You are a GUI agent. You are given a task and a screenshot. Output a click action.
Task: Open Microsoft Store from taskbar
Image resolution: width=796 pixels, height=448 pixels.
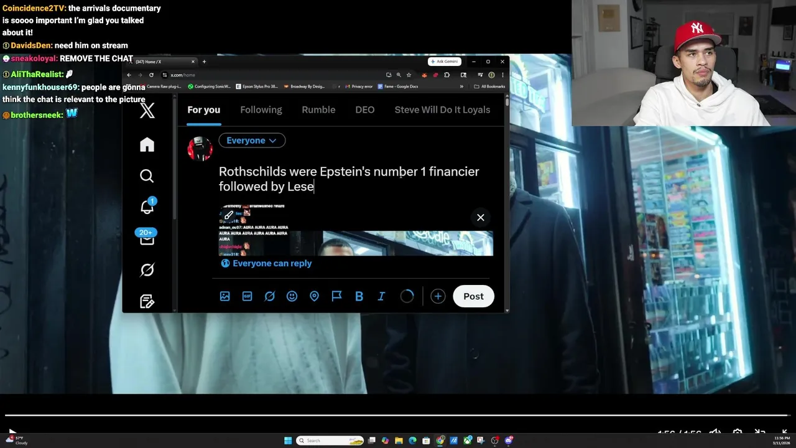pos(427,441)
